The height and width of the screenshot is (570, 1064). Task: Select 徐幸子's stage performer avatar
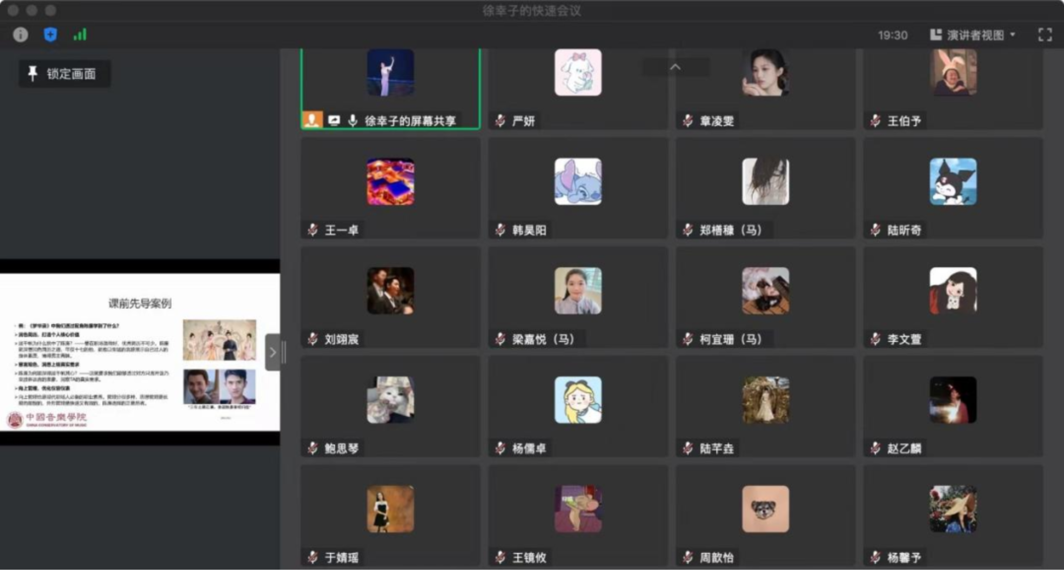[390, 72]
